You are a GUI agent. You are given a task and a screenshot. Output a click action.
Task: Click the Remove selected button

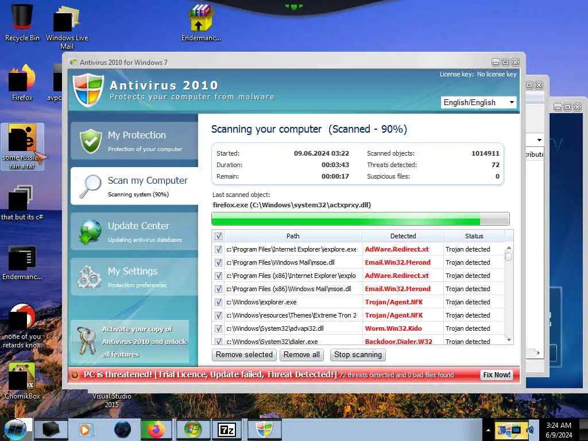point(244,355)
